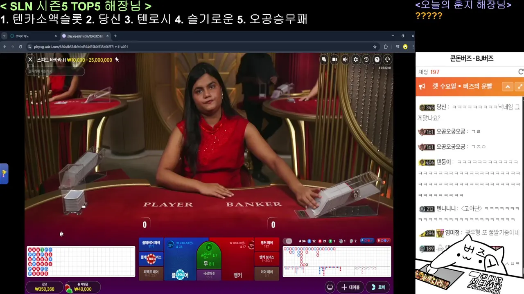
Task: Click the Player next-result probe indicator
Action: click(x=367, y=241)
